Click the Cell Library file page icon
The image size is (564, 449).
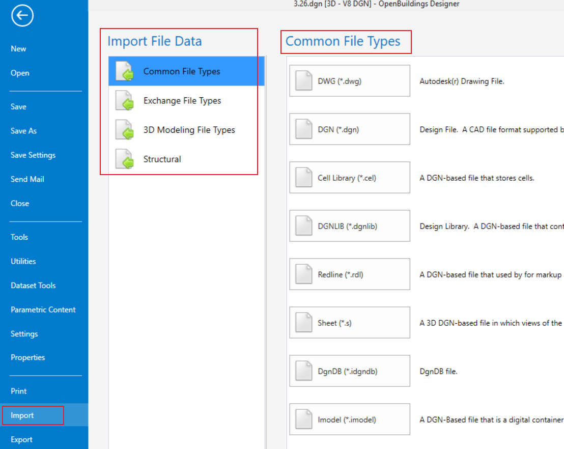pos(304,177)
